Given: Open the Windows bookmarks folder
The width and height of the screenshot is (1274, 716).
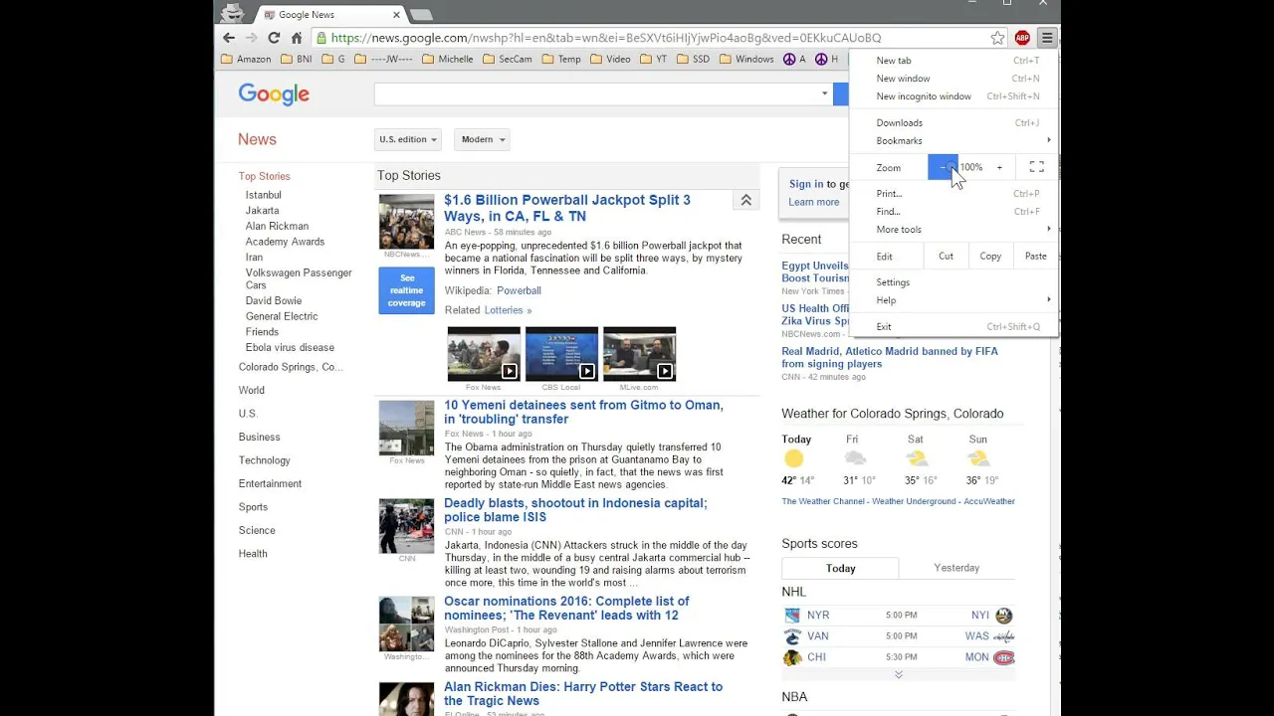Looking at the screenshot, I should coord(746,59).
